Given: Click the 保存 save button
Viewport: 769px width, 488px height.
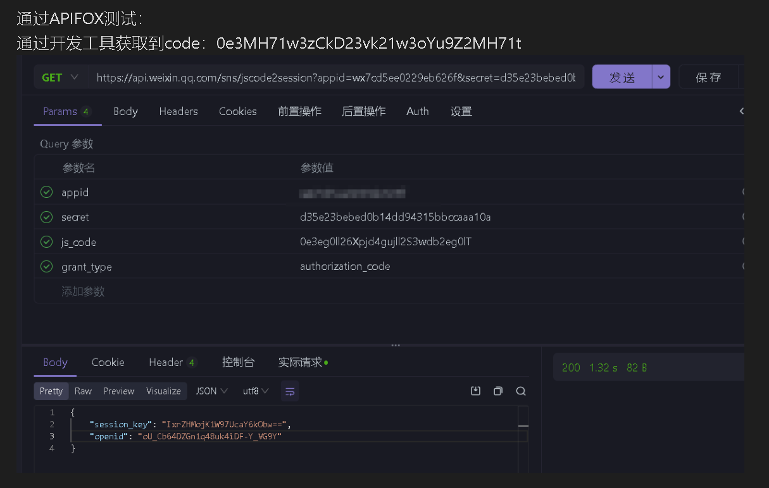Looking at the screenshot, I should [x=708, y=77].
